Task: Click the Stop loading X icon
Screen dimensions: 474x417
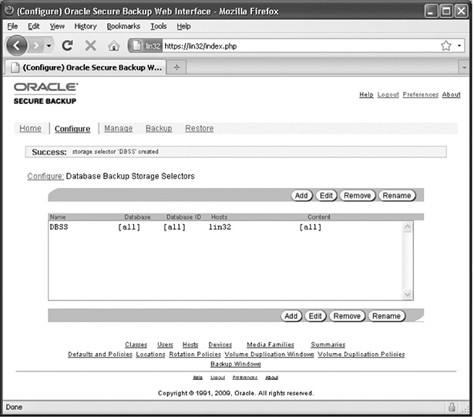Action: click(90, 45)
